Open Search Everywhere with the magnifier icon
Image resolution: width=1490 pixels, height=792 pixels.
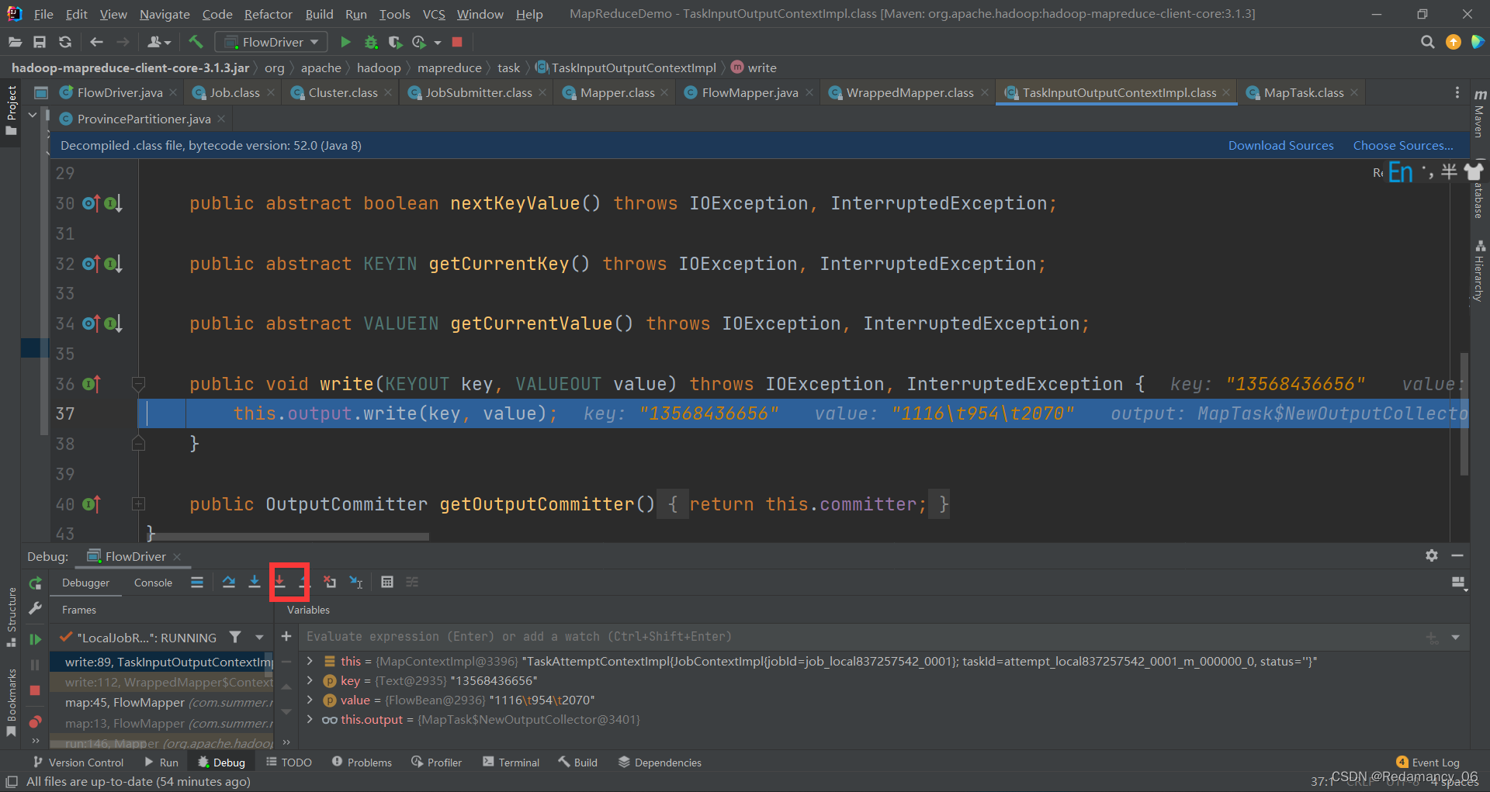click(1427, 42)
